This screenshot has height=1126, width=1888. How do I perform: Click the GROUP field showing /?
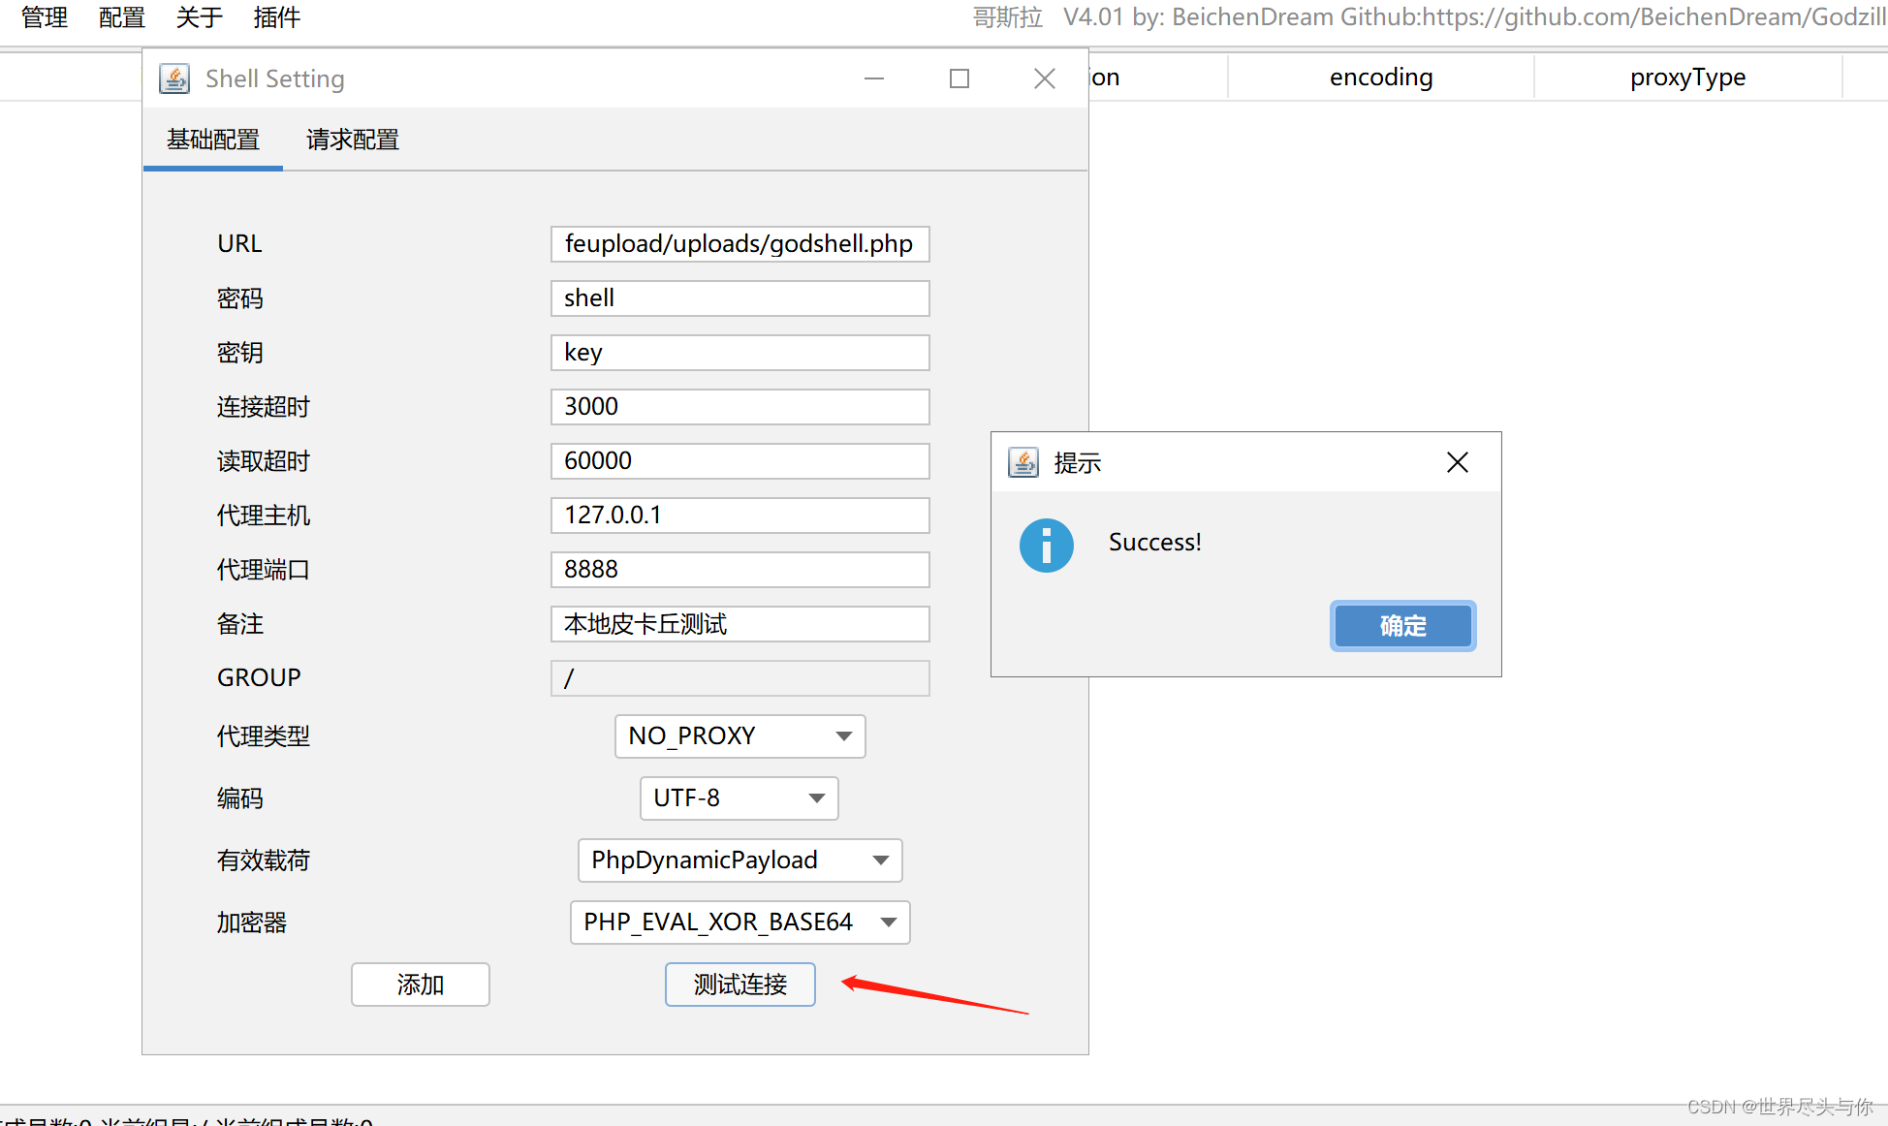[x=740, y=678]
